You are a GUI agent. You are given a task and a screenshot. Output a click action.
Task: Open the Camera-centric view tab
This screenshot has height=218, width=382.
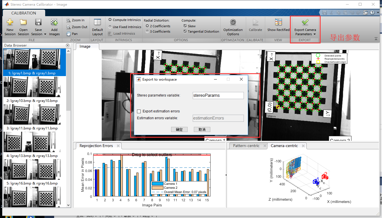(285, 146)
